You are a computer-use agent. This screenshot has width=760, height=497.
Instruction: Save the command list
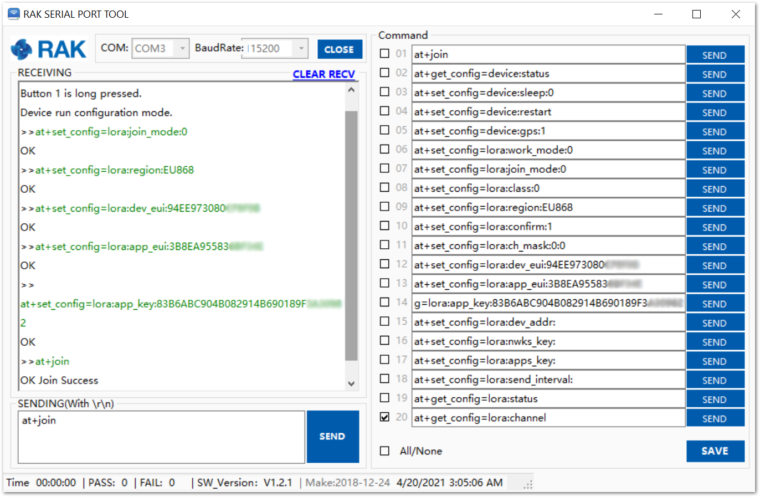point(715,451)
